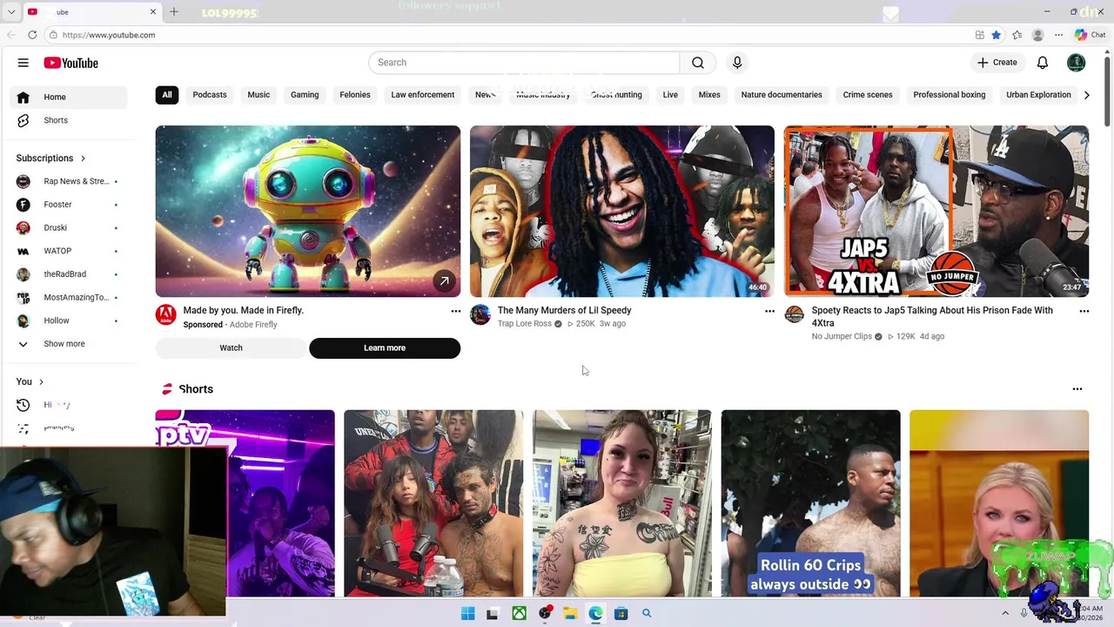Expand the You section chevron
This screenshot has height=627, width=1114.
(x=41, y=381)
